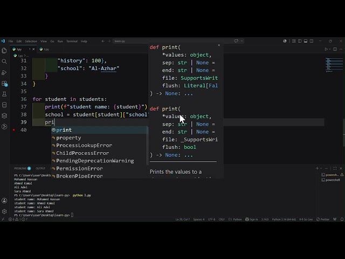Open the Terminal menu
This screenshot has width=345, height=259.
(x=72, y=41)
